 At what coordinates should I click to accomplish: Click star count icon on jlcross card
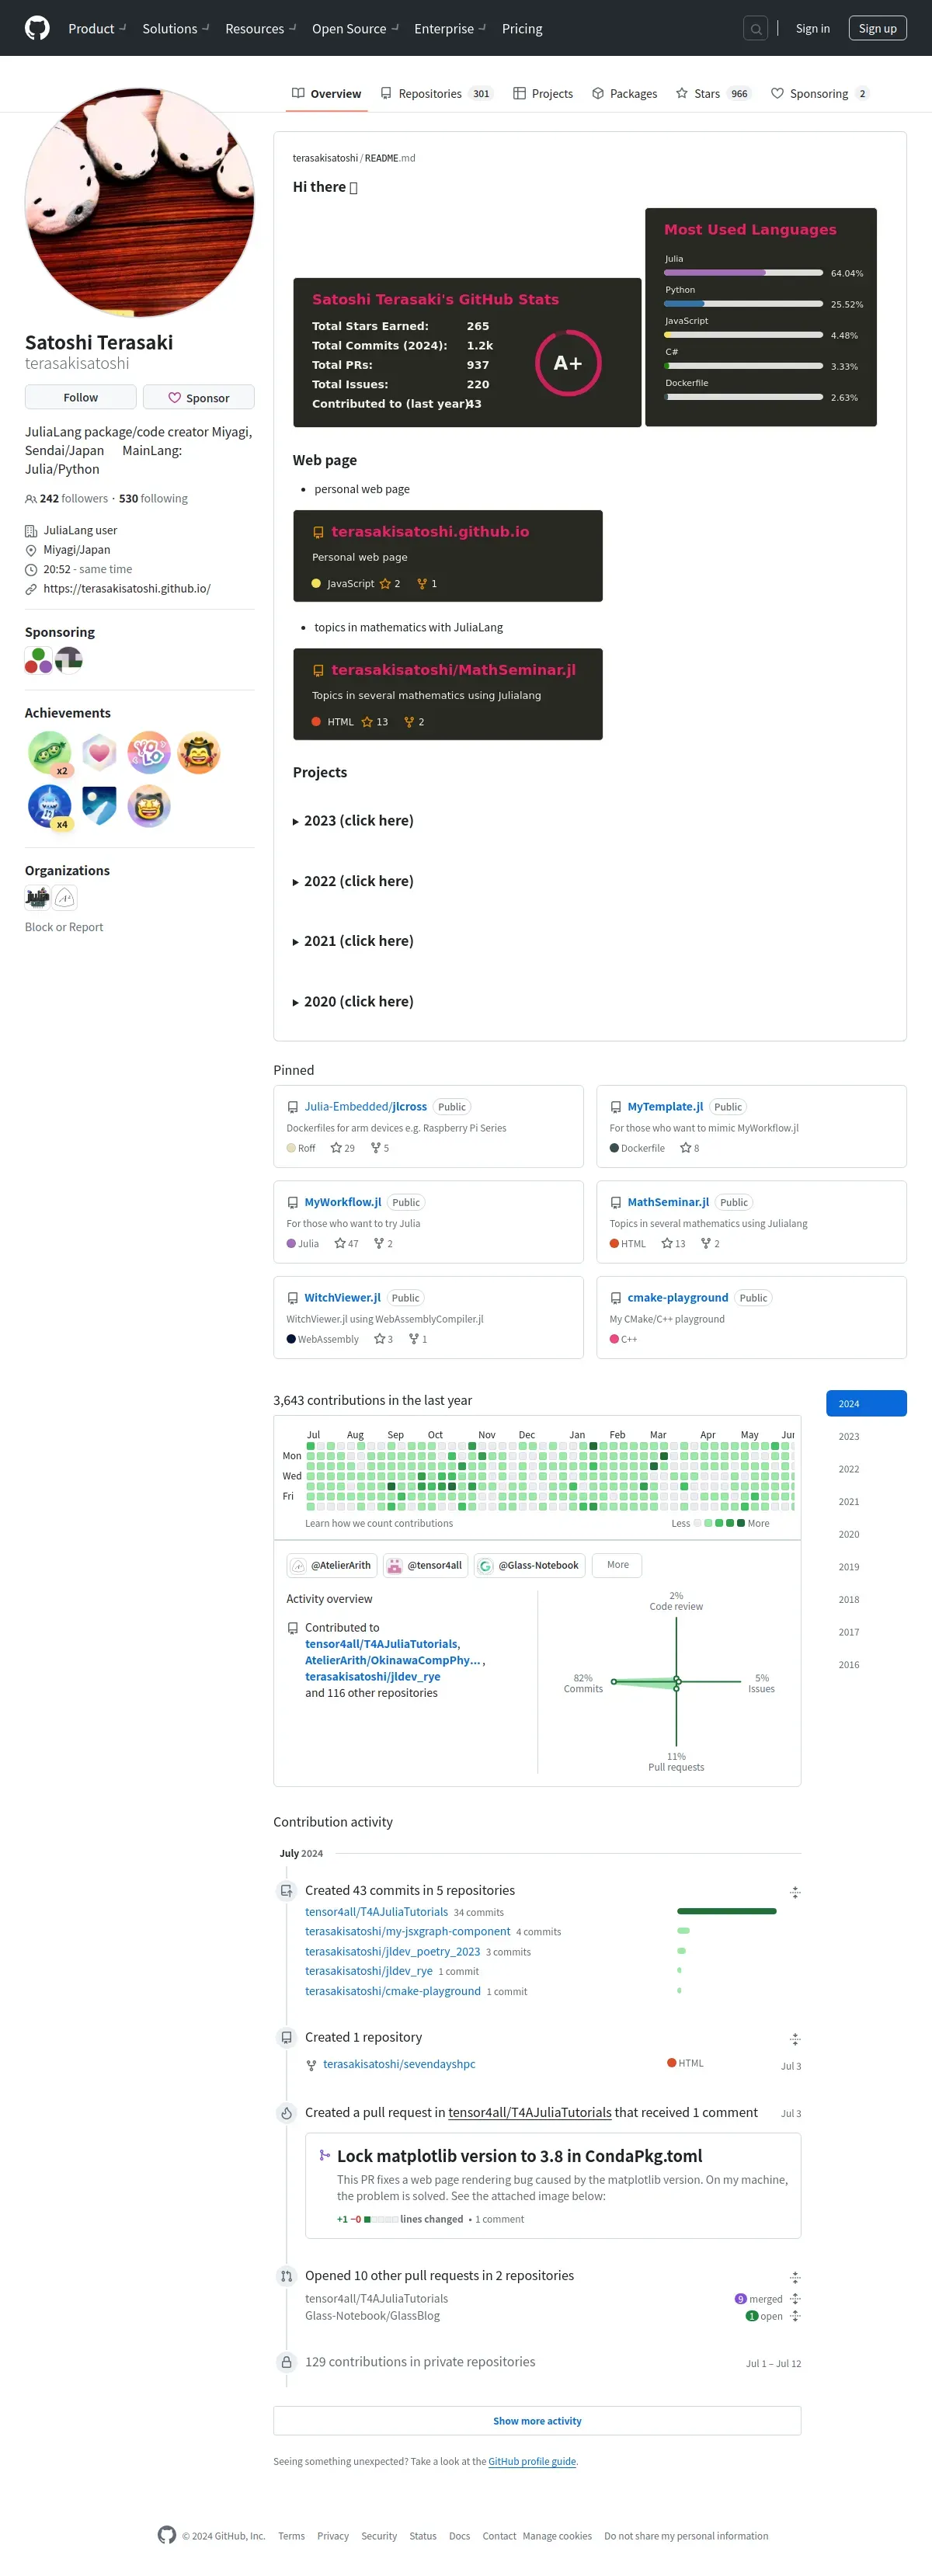[x=336, y=1148]
